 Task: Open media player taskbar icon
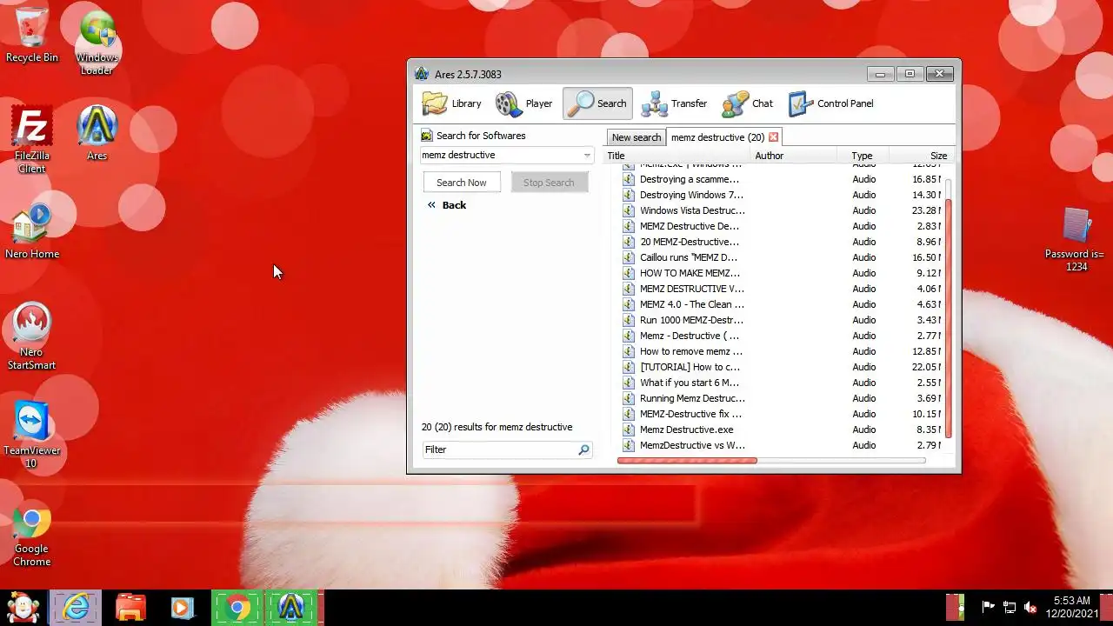click(183, 608)
